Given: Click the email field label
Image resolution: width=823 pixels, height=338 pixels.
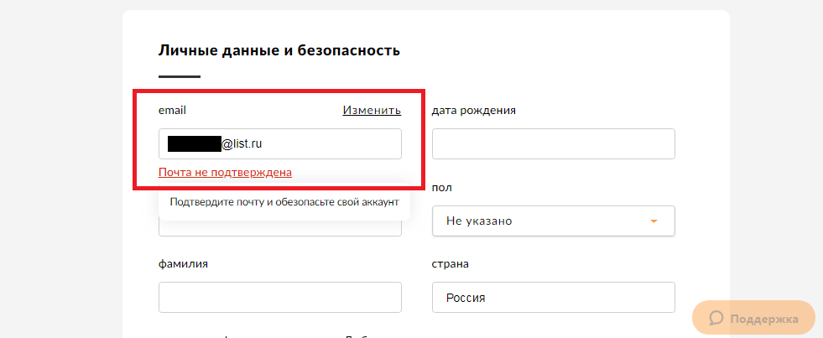Looking at the screenshot, I should [172, 110].
